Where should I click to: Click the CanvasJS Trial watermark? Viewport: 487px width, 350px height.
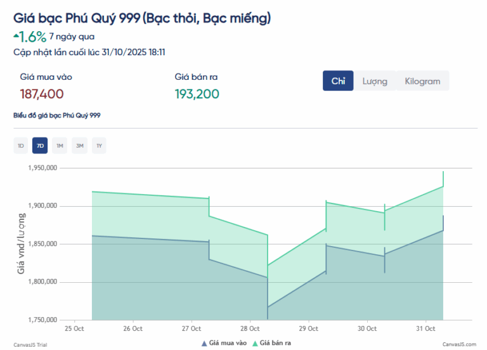[30, 344]
